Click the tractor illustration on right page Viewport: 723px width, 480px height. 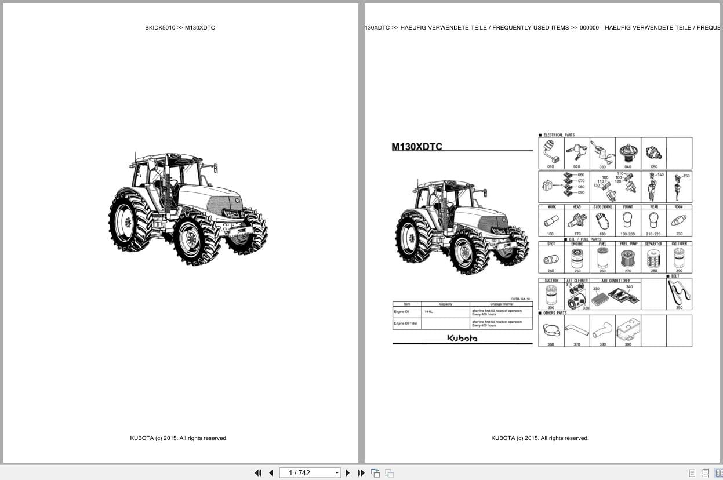tap(462, 227)
